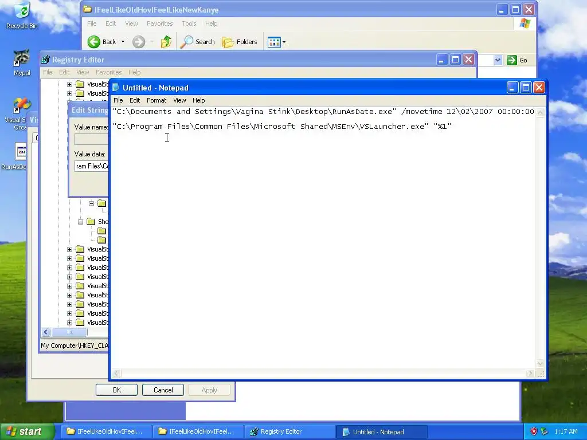Click the VSLauncher.exe line in Notepad
The width and height of the screenshot is (587, 440).
(x=282, y=127)
